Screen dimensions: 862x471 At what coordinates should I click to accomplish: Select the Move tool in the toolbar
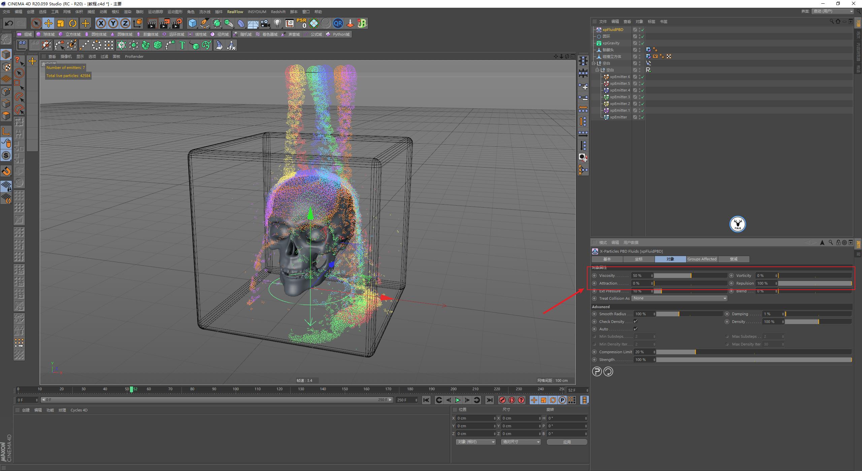pos(48,23)
